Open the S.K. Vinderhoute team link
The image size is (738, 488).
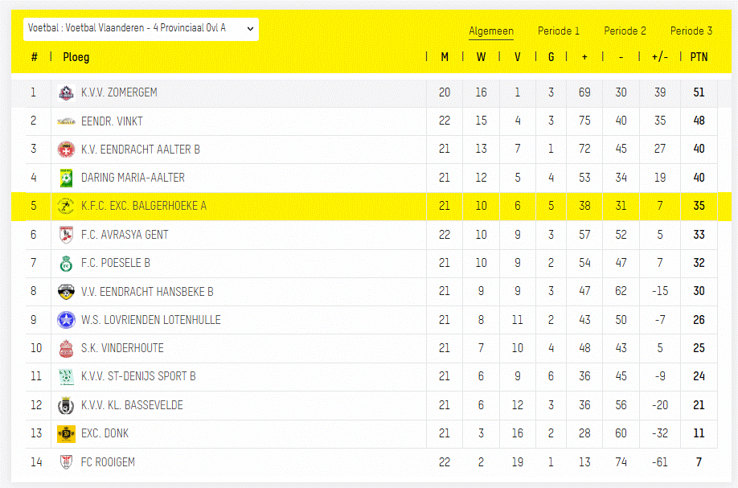(122, 348)
